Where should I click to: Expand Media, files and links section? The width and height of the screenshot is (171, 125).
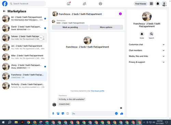147,56
